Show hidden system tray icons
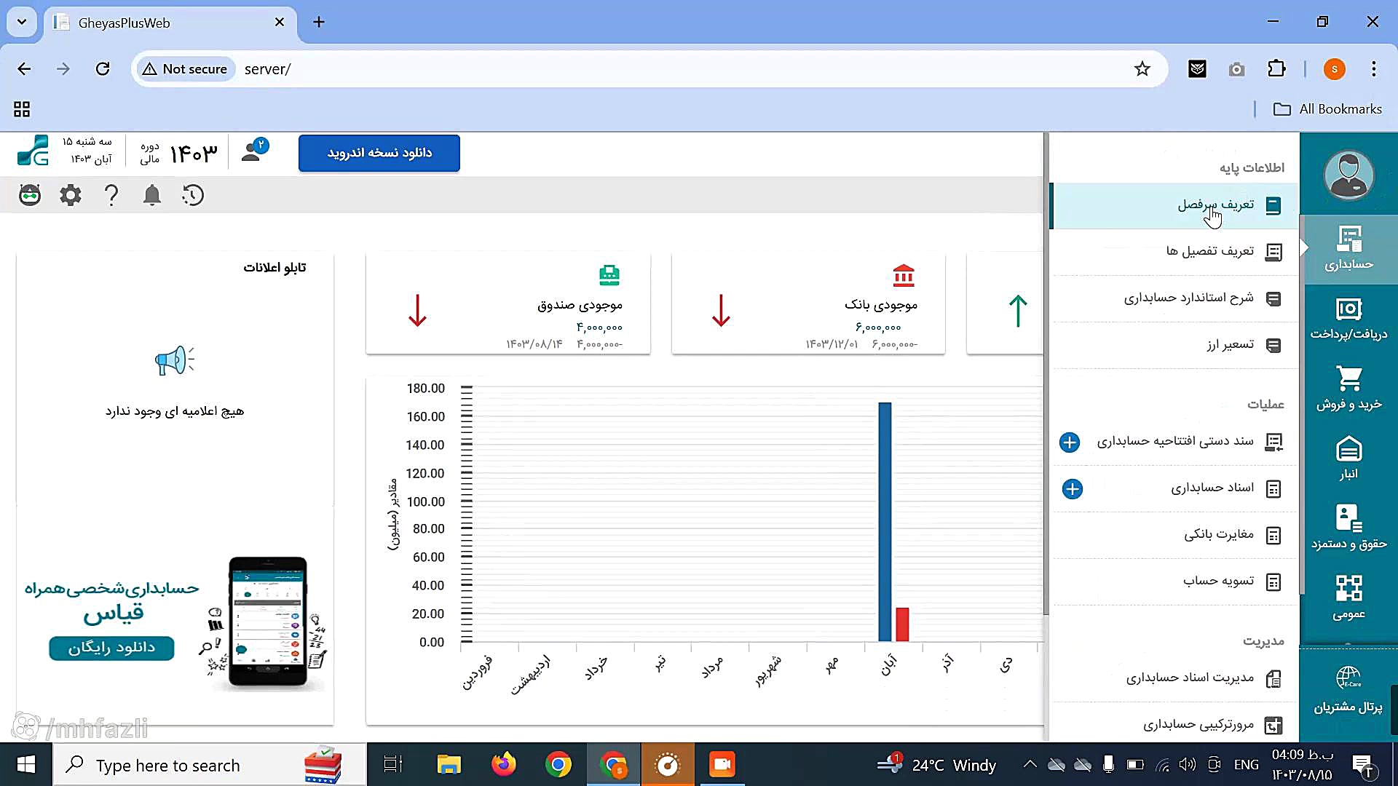 coord(1030,764)
